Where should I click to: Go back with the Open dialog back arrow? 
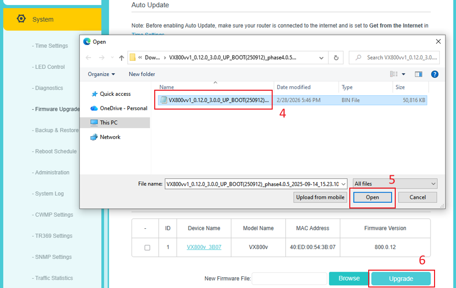88,58
